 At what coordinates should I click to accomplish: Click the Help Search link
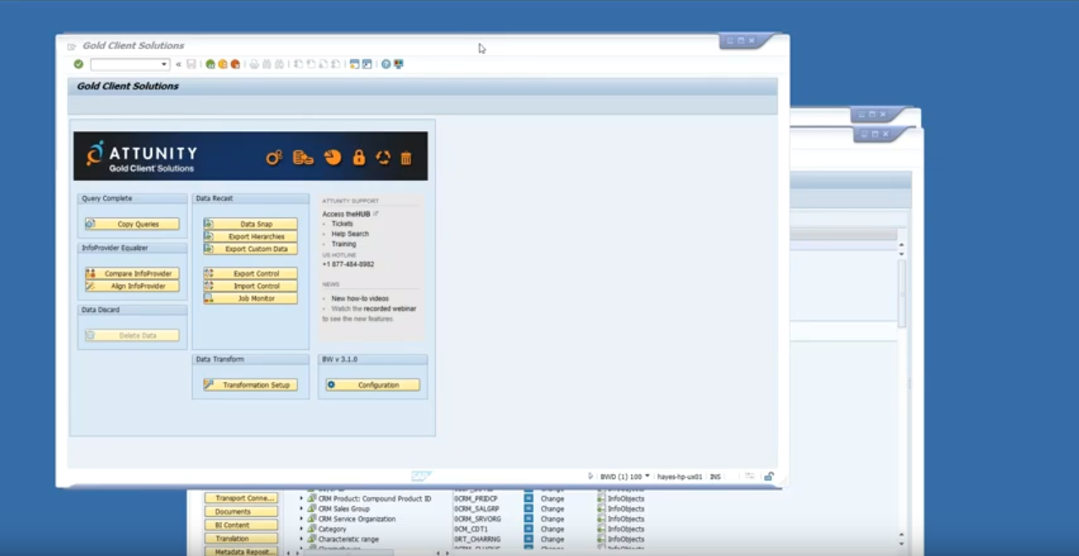[x=350, y=234]
